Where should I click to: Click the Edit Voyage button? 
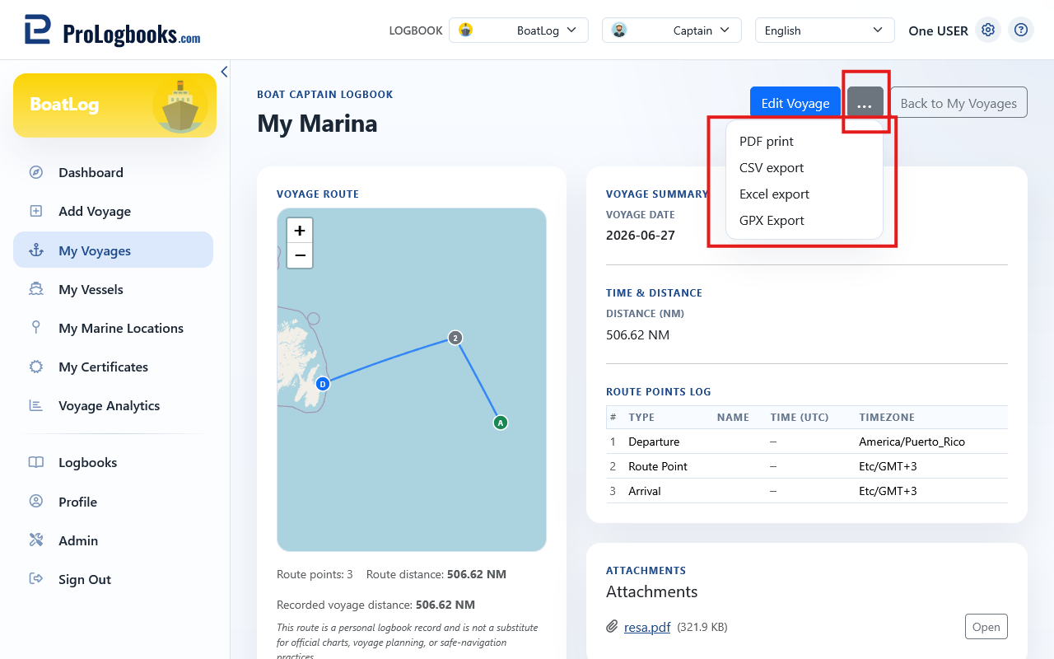point(795,103)
